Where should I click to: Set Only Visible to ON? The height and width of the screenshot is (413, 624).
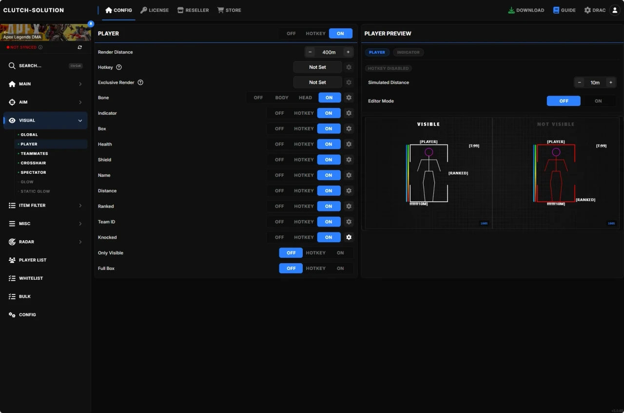point(340,253)
